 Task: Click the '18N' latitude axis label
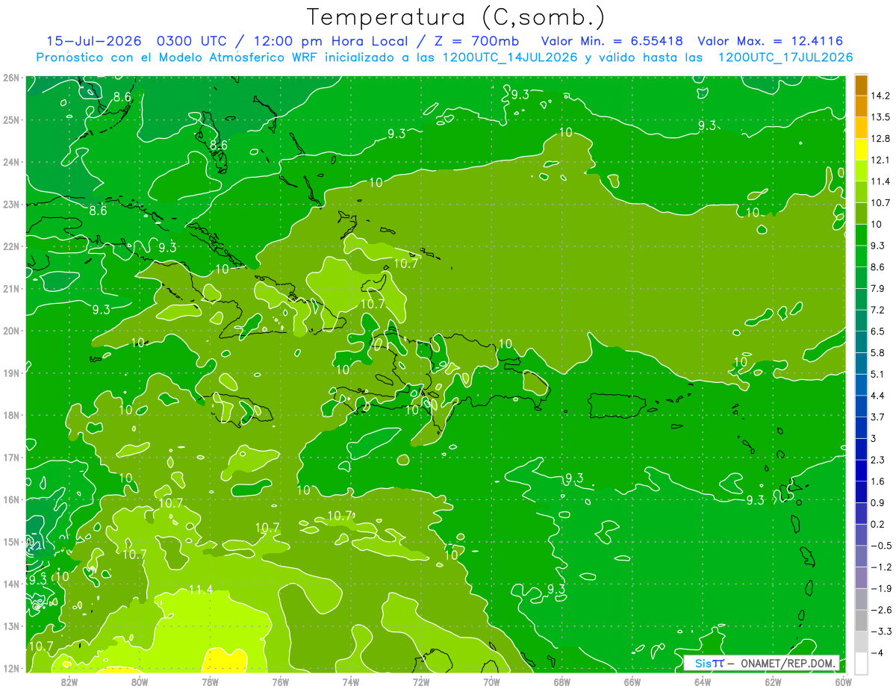click(11, 415)
